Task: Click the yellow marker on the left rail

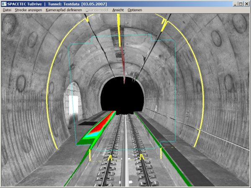Action: pyautogui.click(x=110, y=158)
